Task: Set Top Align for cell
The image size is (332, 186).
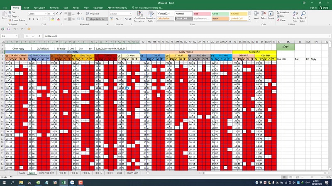Action: point(66,14)
